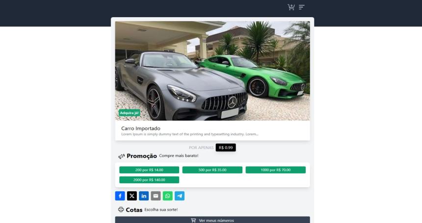Open Ver meus números button
Viewport: 422px width, 223px height.
[212, 220]
